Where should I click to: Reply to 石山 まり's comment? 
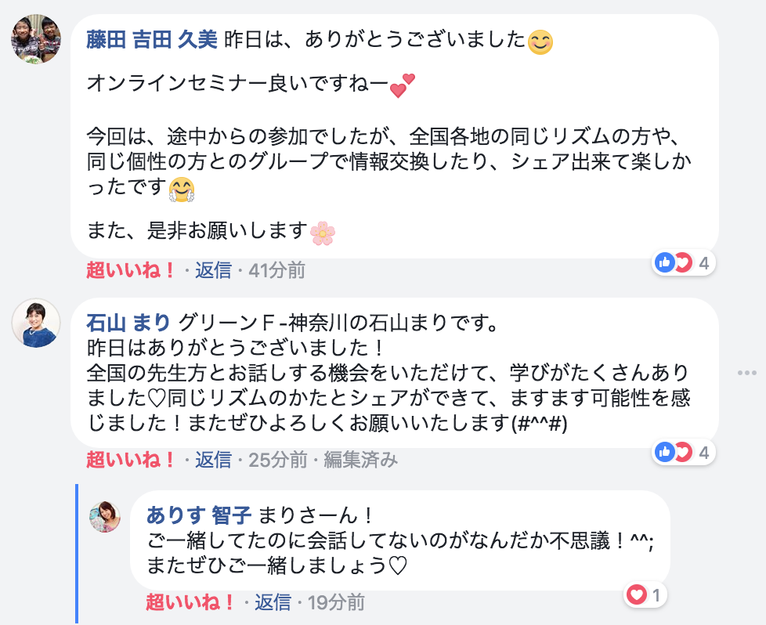coord(213,460)
